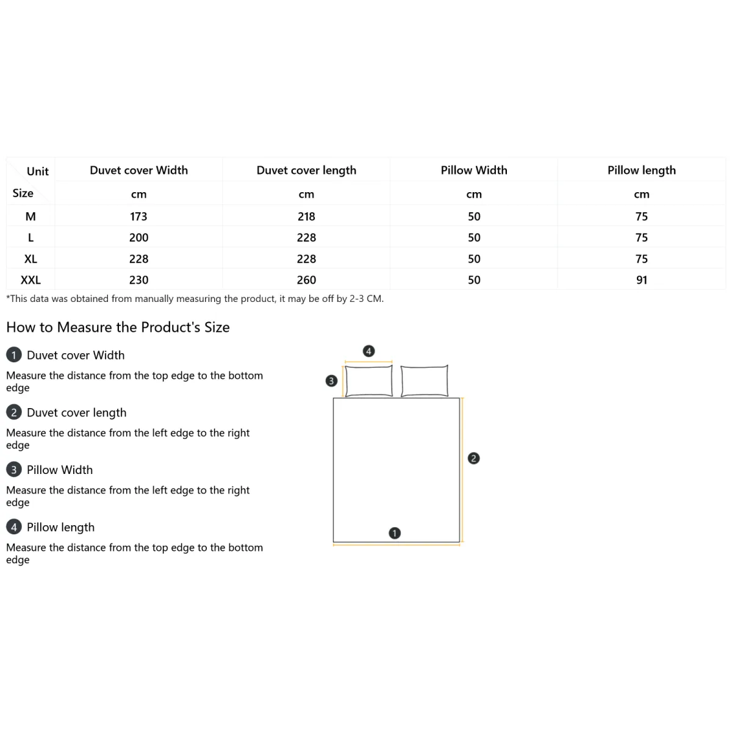Screen dimensions: 732x732
Task: Click the right pillow in the diagram
Action: [425, 381]
